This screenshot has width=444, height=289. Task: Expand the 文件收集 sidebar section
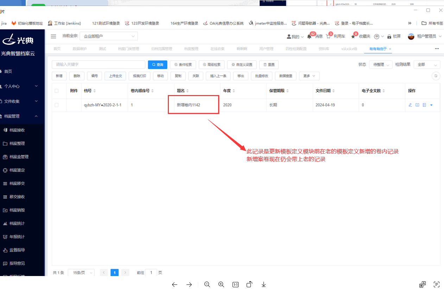point(22,101)
